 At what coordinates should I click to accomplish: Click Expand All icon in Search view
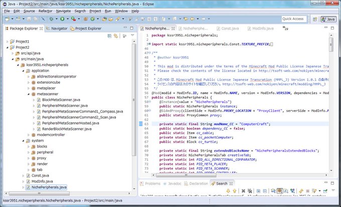258,191
